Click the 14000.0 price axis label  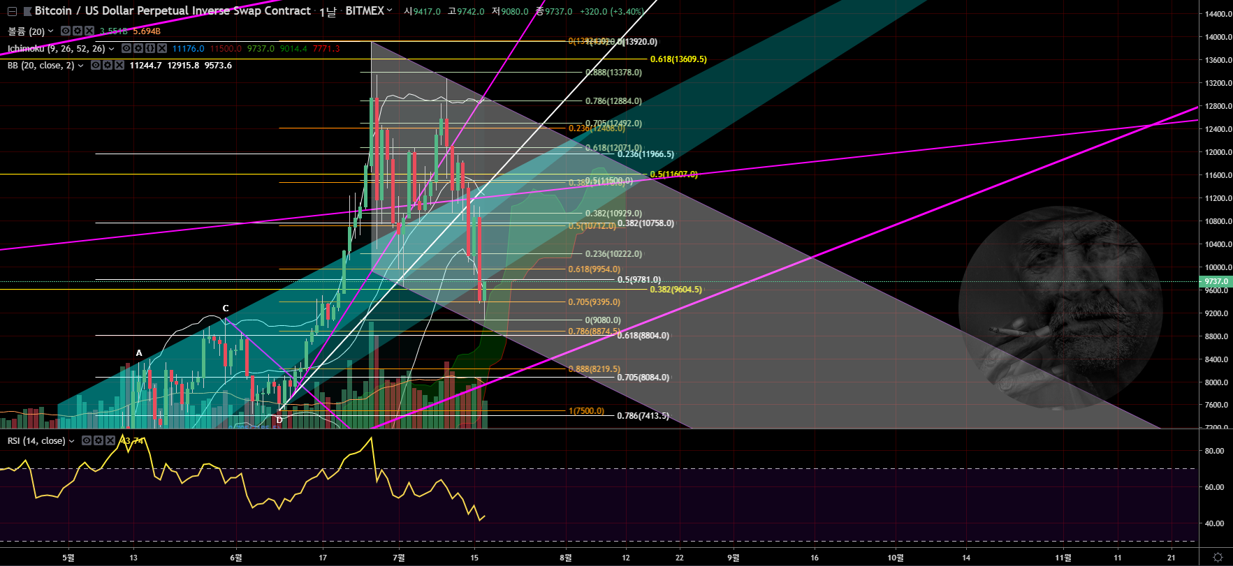pos(1218,37)
